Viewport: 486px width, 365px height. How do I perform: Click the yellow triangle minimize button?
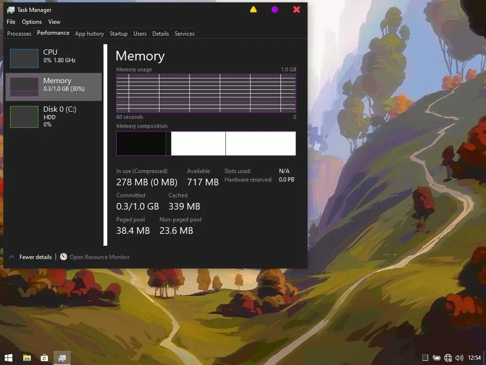pyautogui.click(x=253, y=10)
